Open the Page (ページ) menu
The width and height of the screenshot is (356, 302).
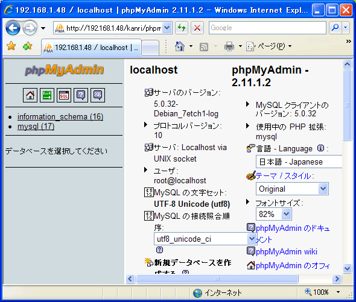[269, 46]
